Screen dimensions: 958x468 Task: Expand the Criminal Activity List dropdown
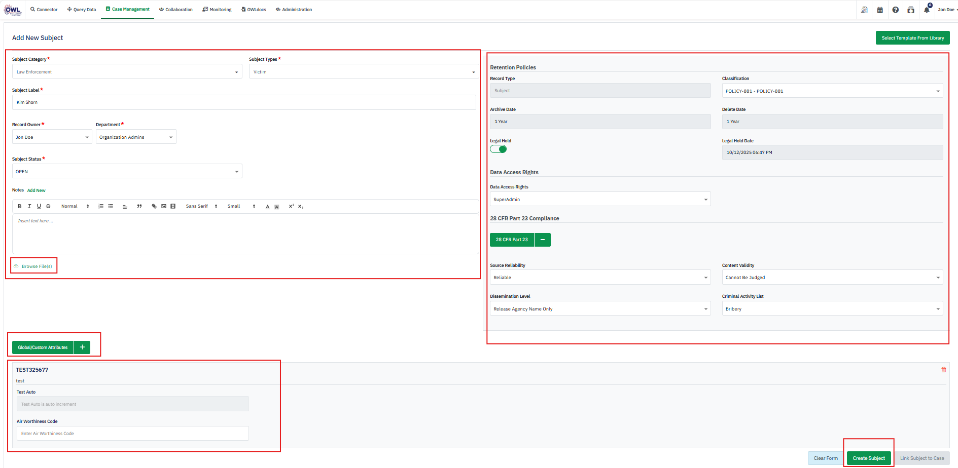click(832, 309)
